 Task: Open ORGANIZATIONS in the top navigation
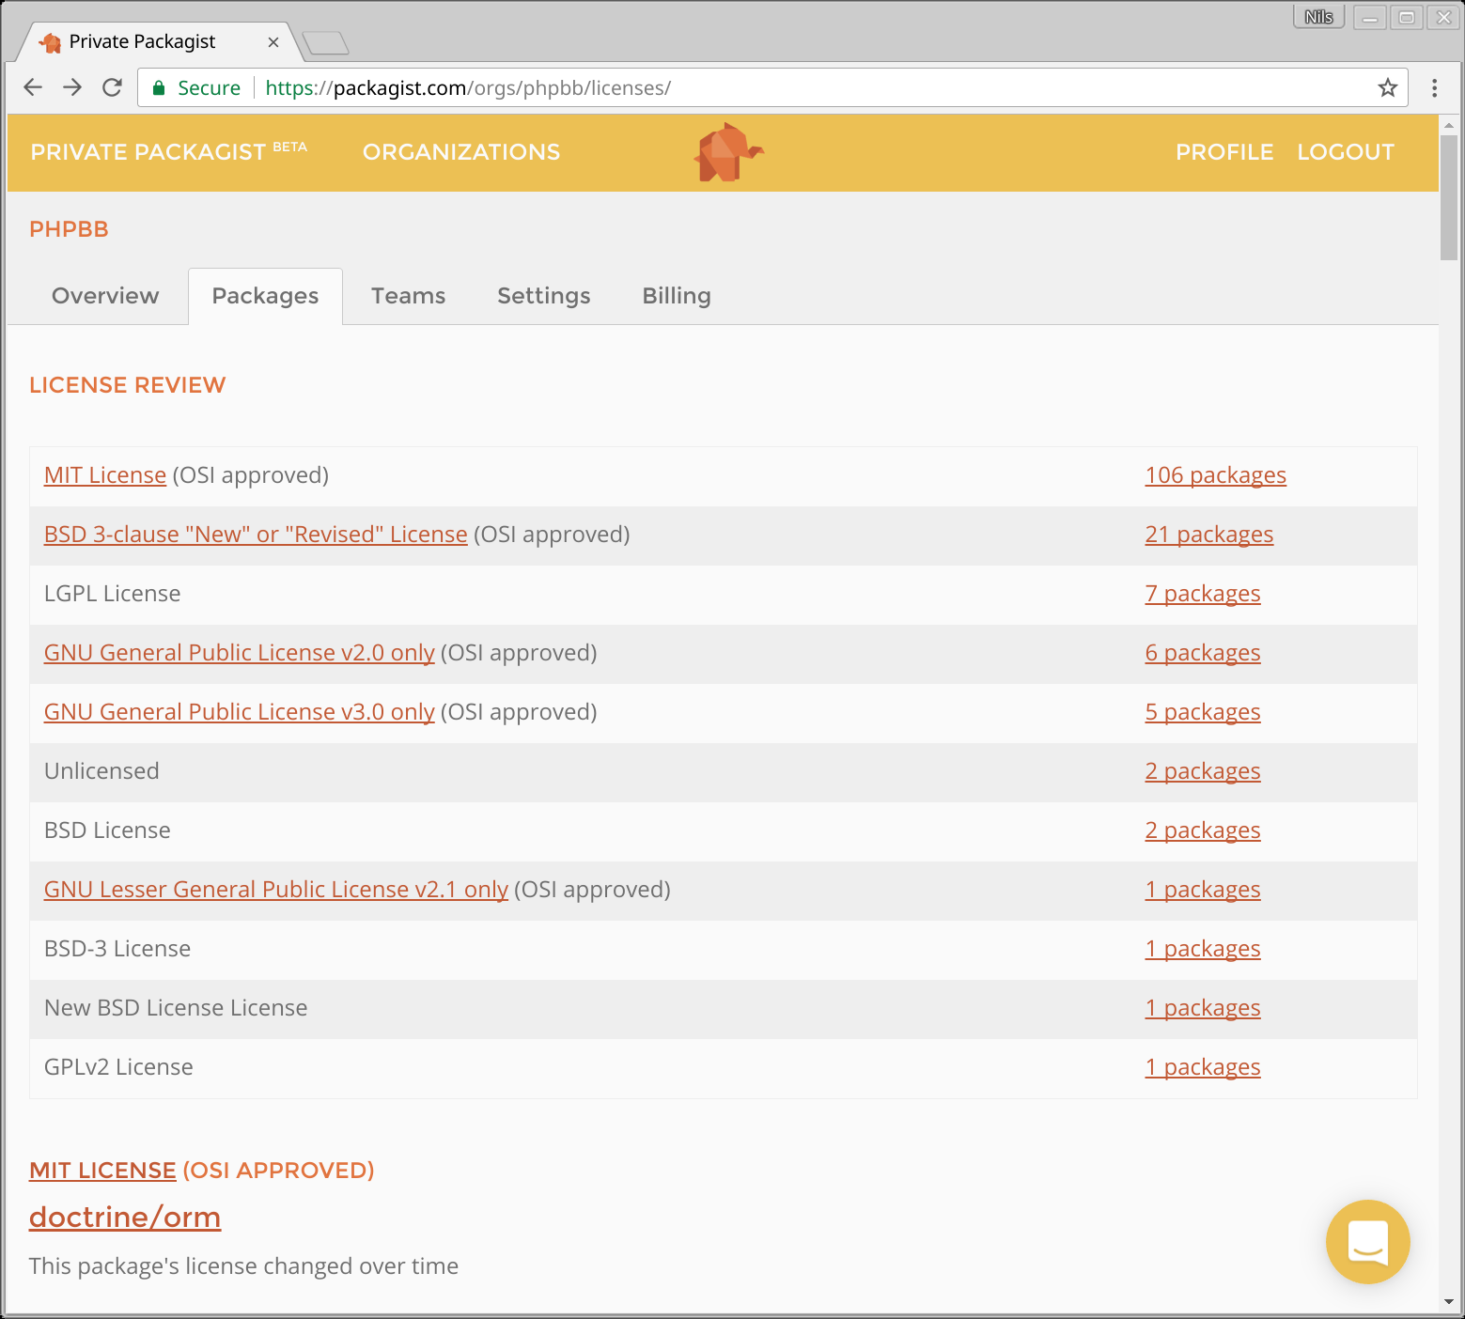[x=461, y=152]
